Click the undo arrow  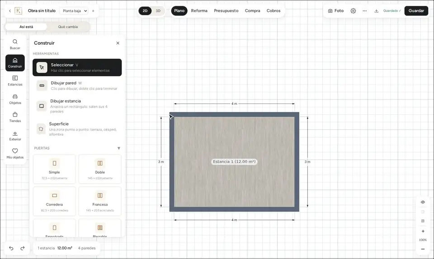point(11,248)
